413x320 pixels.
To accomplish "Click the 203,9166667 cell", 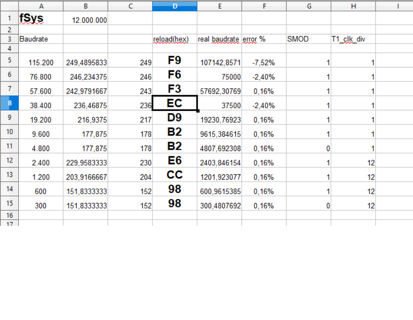I will click(86, 174).
